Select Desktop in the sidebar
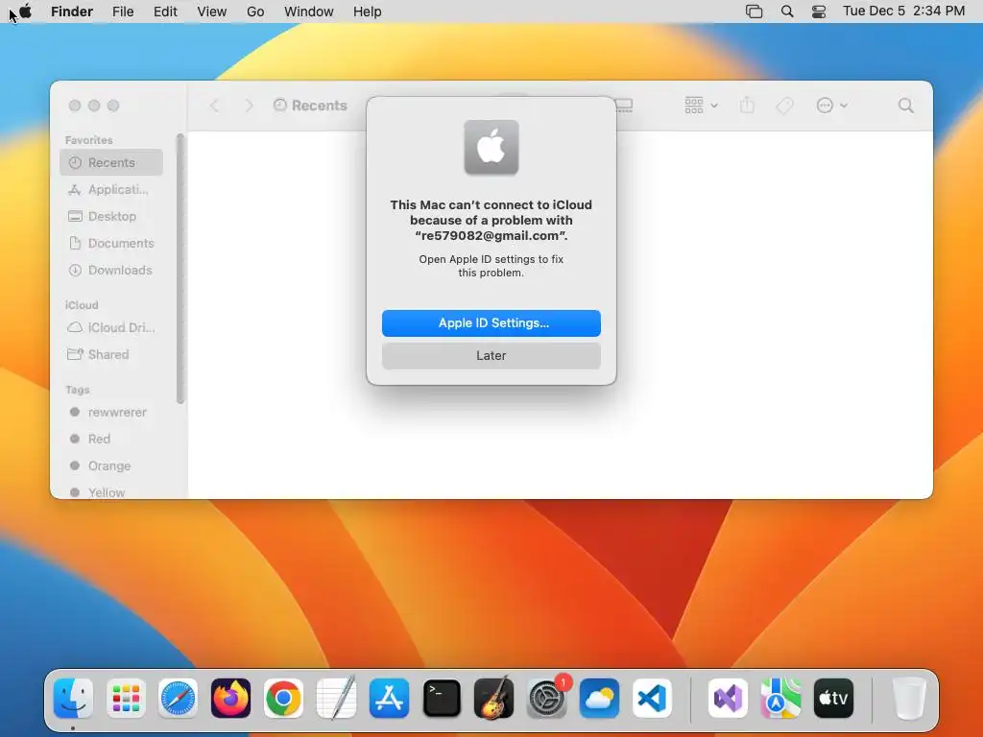This screenshot has height=737, width=983. click(x=111, y=216)
